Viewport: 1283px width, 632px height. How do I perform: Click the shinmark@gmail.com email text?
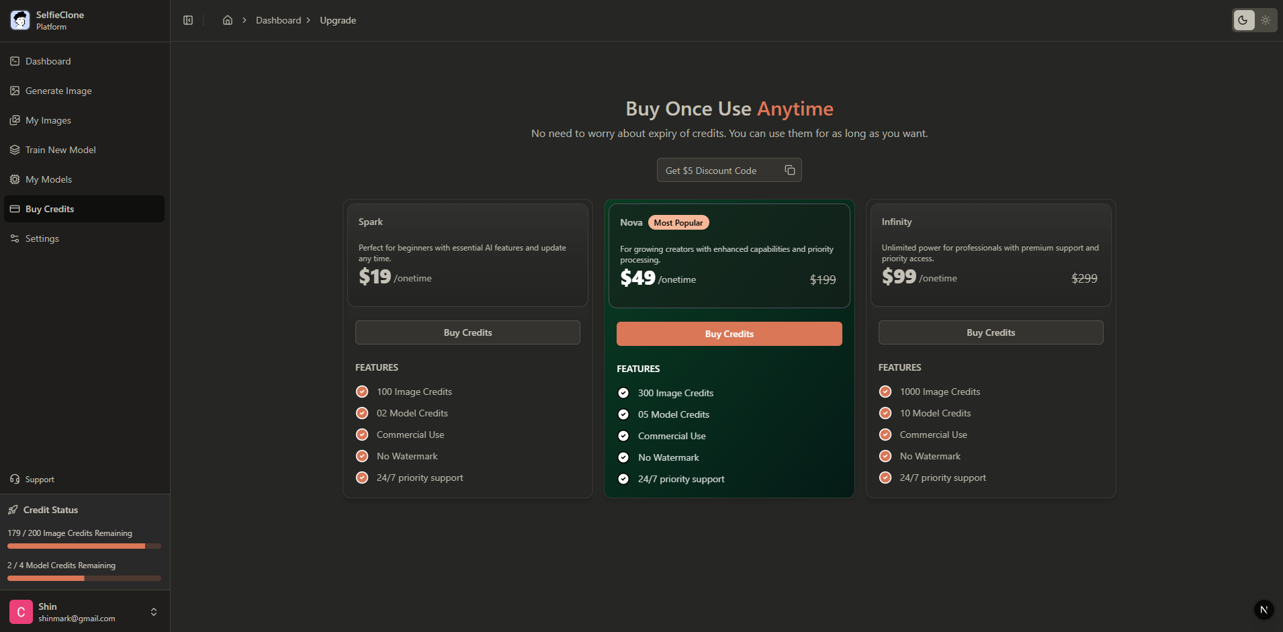tap(77, 619)
